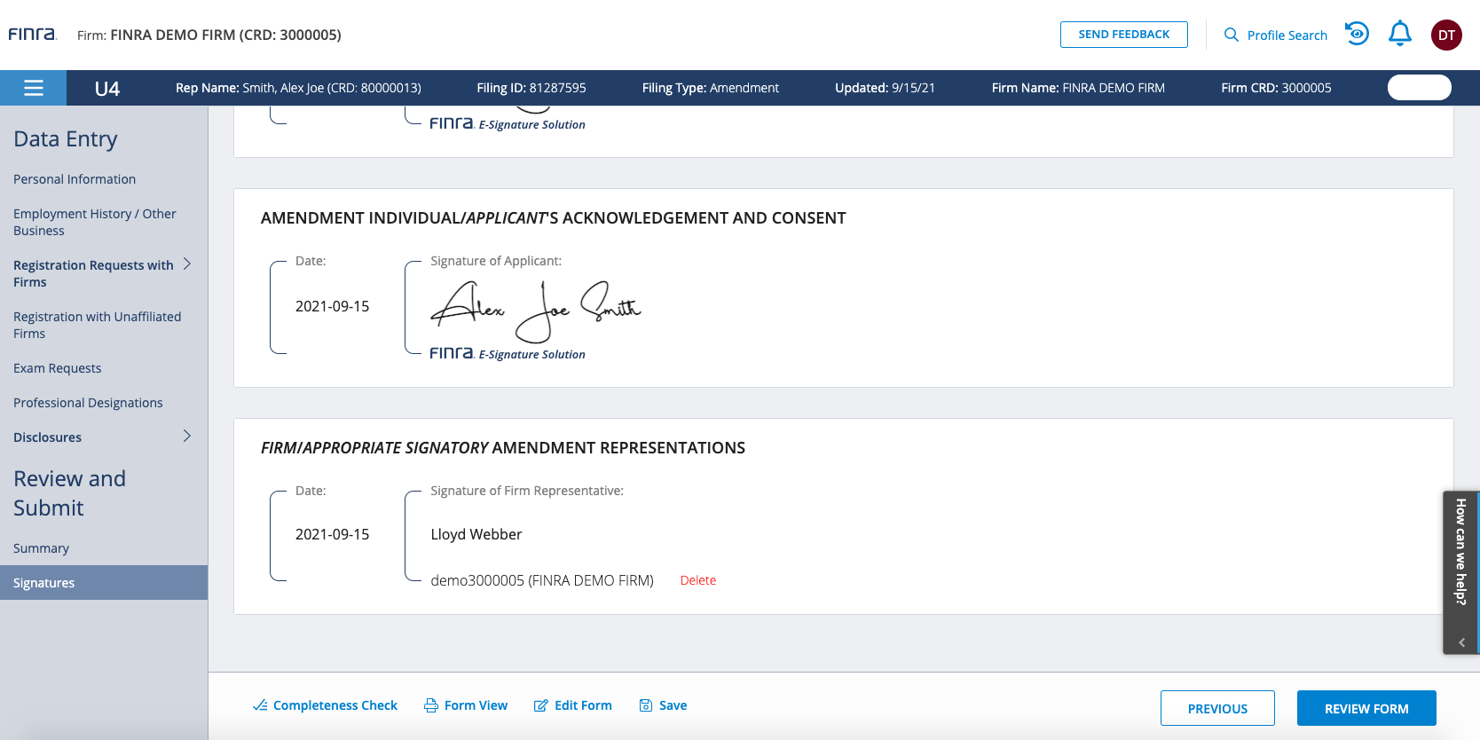The height and width of the screenshot is (740, 1480).
Task: Click the Profile Search magnifier icon
Action: pos(1232,35)
